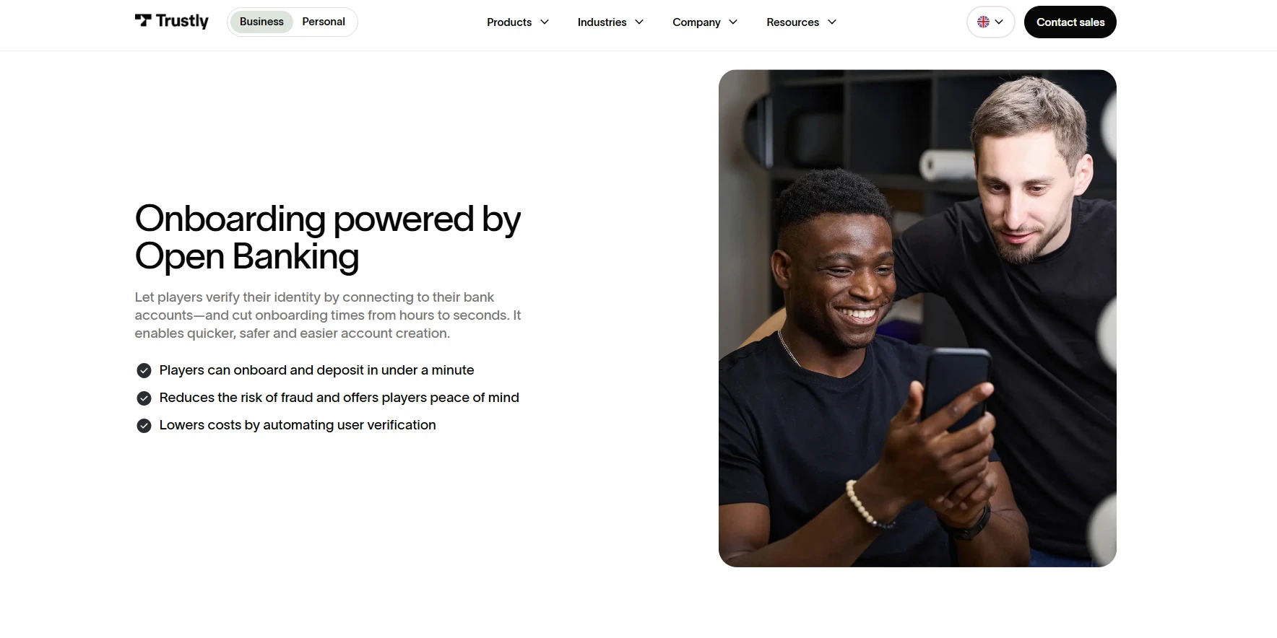Click the chevron icon next to Resources

(x=832, y=22)
